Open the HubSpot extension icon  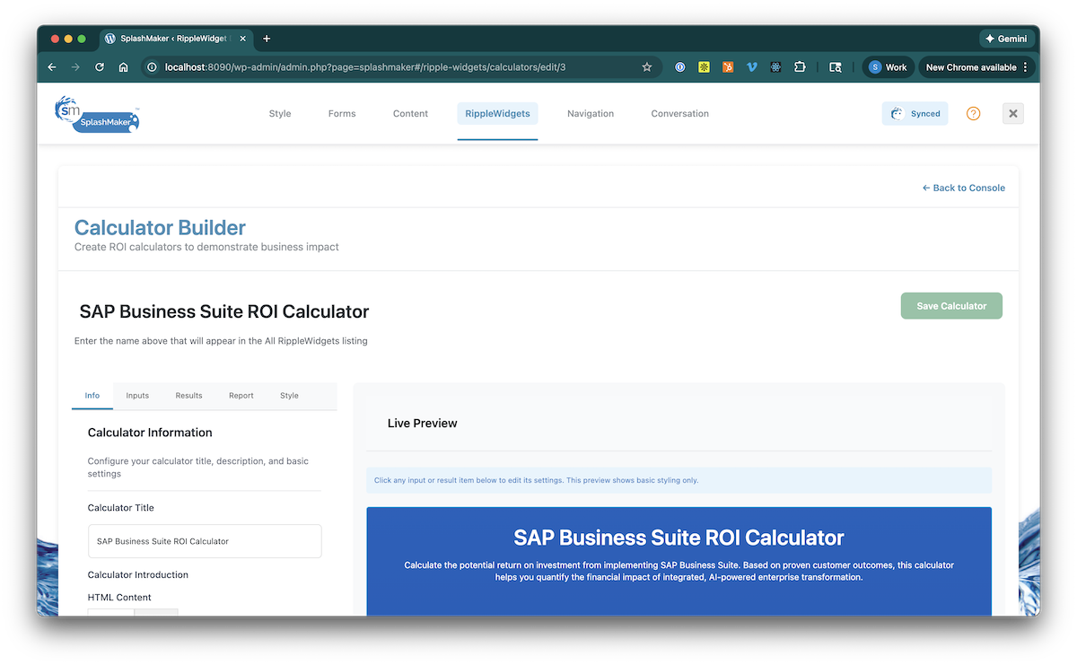(728, 67)
